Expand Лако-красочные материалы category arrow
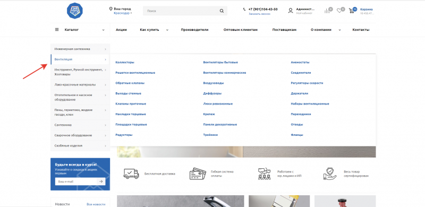 point(105,85)
